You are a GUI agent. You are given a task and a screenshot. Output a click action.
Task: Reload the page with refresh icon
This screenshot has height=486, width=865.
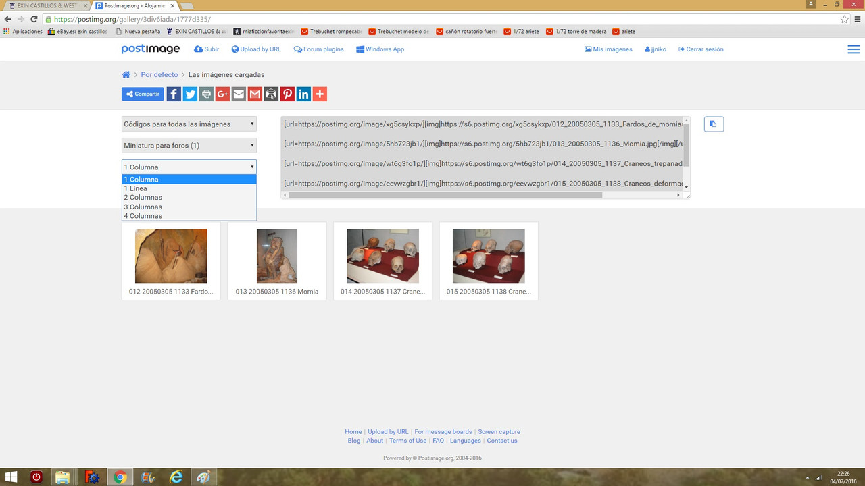34,20
